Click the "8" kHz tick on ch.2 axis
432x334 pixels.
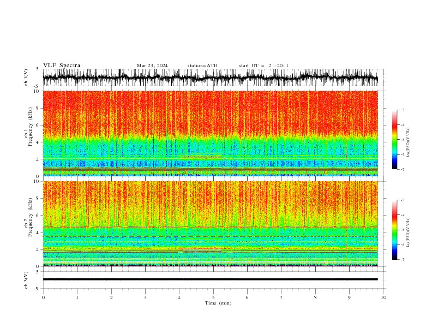pyautogui.click(x=38, y=198)
